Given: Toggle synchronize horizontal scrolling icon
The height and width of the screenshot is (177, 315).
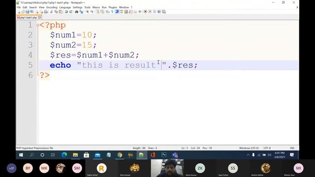Looking at the screenshot, I should click(x=102, y=12).
